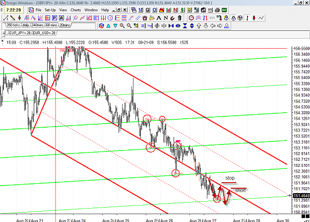310x222 pixels.
Task: Click the 'stop' annotation on chart
Action: tap(230, 178)
